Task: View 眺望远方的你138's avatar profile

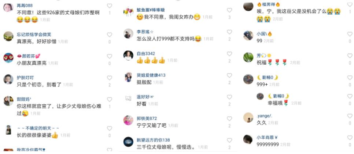Action: click(x=128, y=142)
